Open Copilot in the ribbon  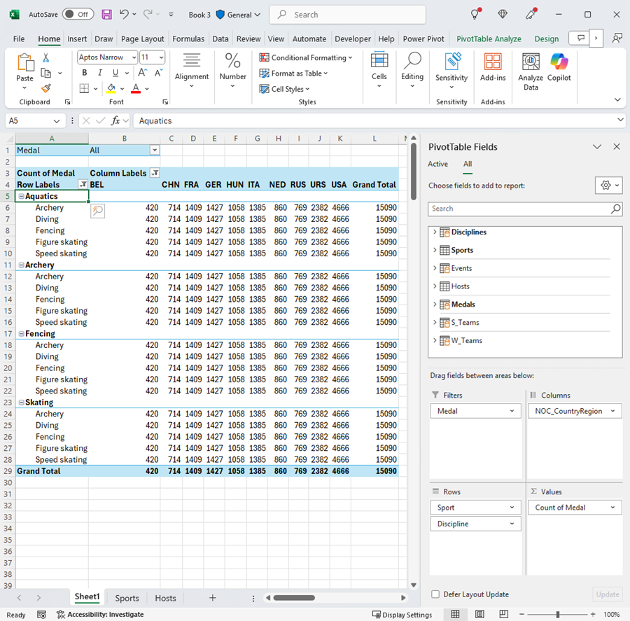(x=559, y=69)
